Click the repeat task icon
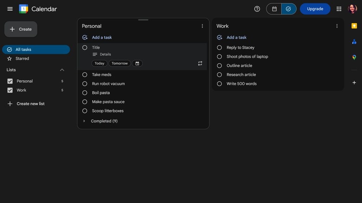The width and height of the screenshot is (362, 203). [200, 63]
